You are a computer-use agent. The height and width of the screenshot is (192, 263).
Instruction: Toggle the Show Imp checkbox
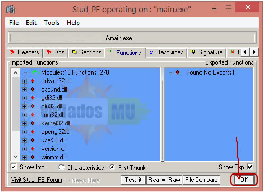[x=14, y=167]
